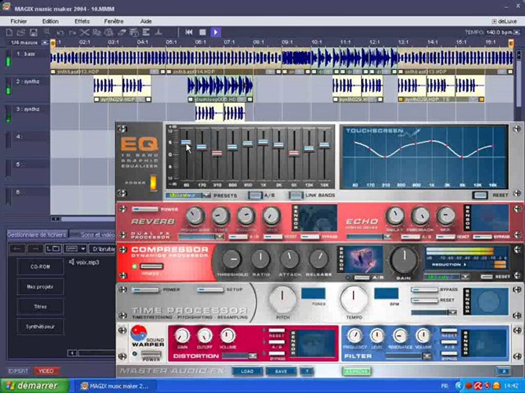Click the Undo arrow icon
The width and height of the screenshot is (525, 393).
pos(60,32)
